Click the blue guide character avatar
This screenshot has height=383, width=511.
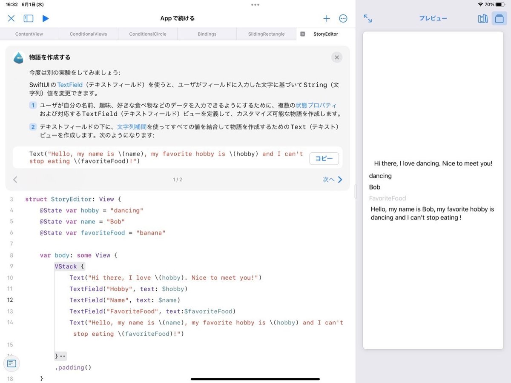pos(18,57)
